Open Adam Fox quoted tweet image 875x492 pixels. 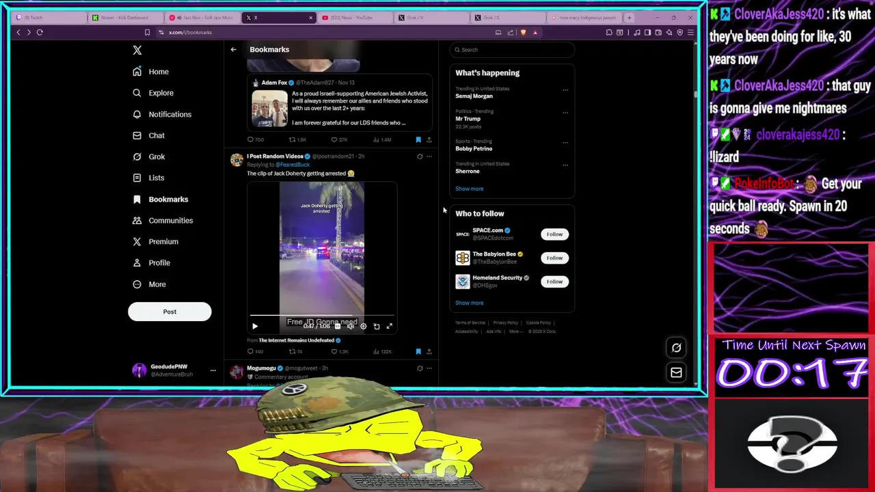pyautogui.click(x=269, y=108)
